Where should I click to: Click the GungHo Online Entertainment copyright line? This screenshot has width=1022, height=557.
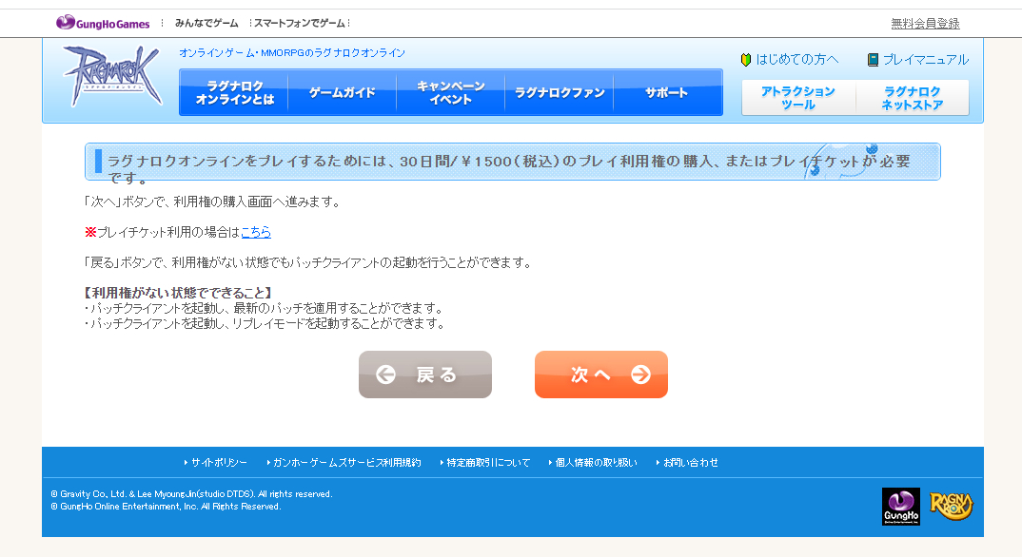tap(167, 507)
